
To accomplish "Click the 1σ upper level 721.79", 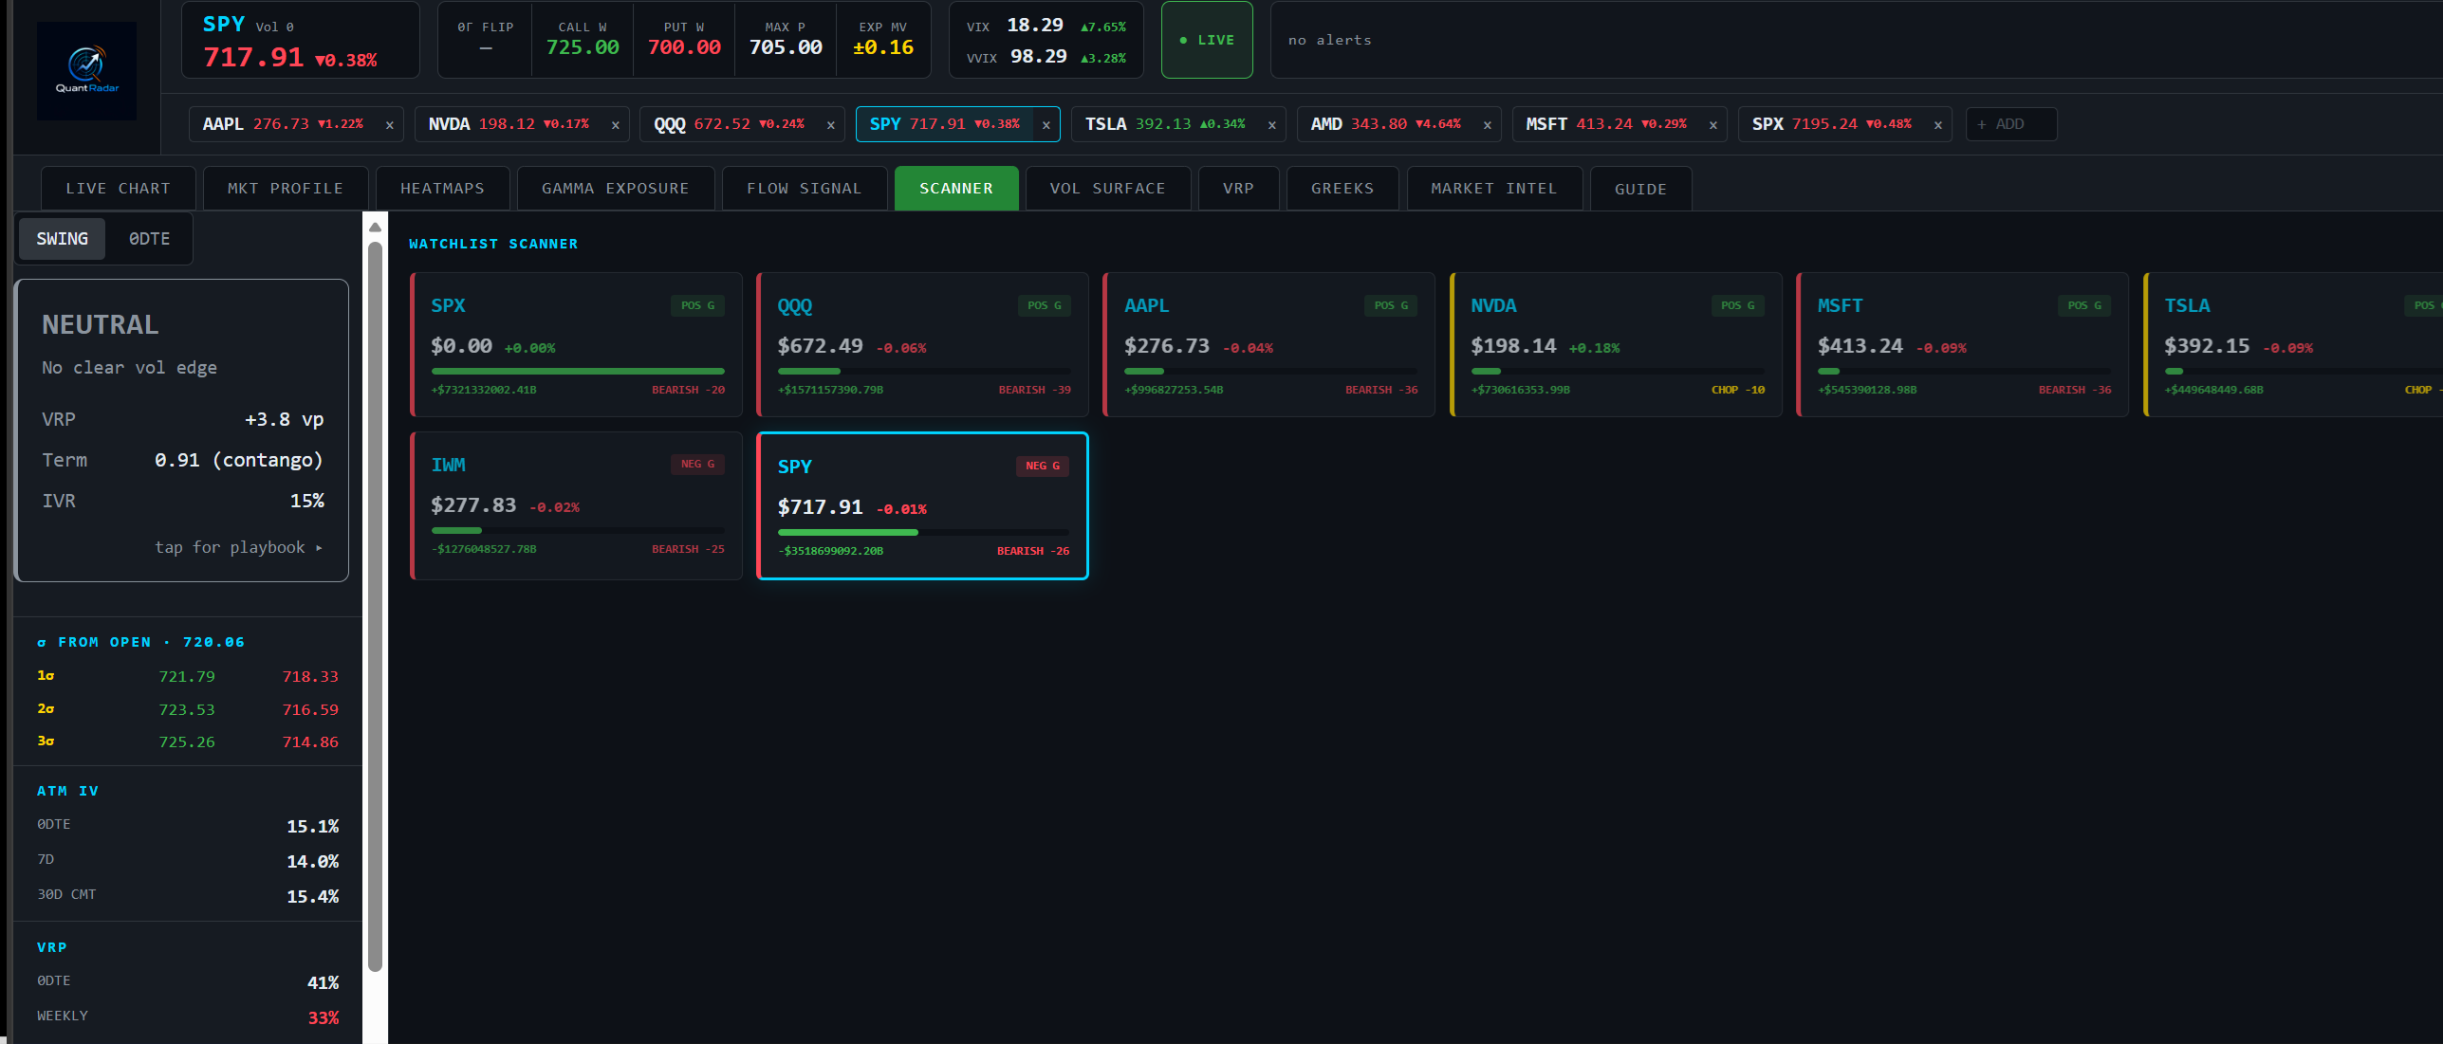I will [187, 677].
